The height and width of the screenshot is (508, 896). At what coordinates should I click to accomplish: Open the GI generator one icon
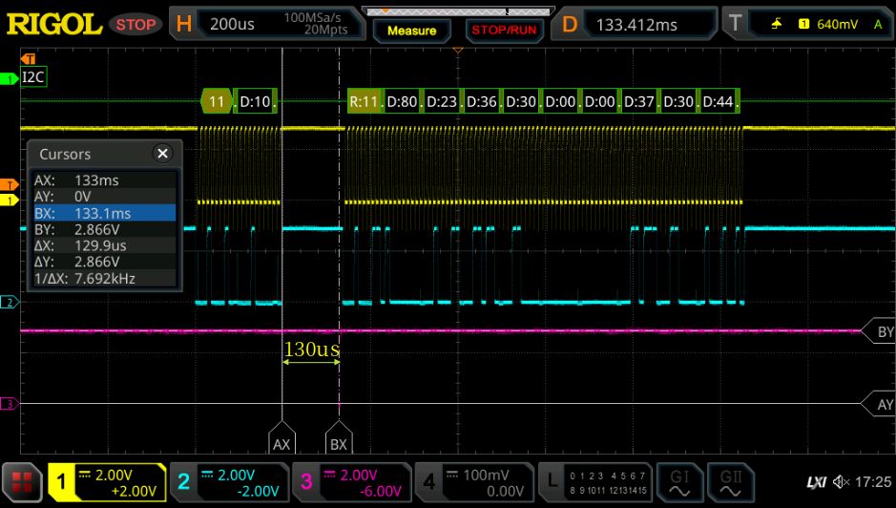679,482
